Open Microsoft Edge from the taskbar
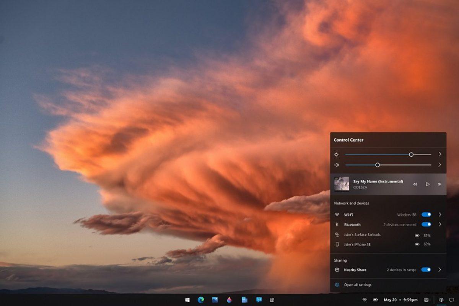 coord(200,300)
